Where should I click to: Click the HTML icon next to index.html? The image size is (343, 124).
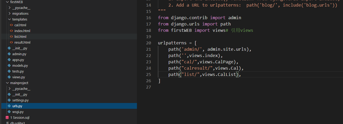(x=11, y=31)
